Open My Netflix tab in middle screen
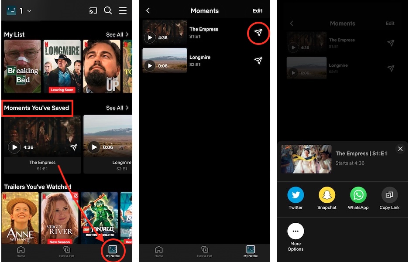The image size is (409, 262). point(251,252)
